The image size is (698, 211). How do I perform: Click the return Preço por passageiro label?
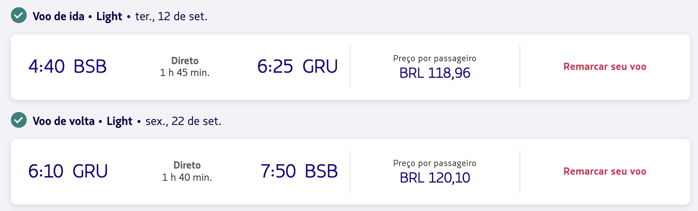tap(435, 163)
